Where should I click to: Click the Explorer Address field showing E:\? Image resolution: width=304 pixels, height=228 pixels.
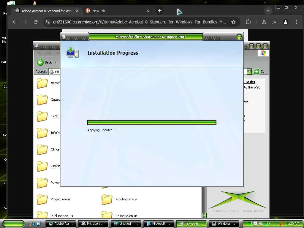click(x=54, y=72)
